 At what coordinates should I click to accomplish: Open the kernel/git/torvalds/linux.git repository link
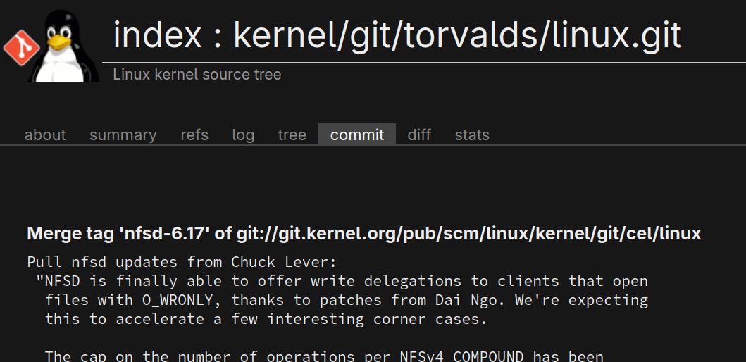(457, 36)
